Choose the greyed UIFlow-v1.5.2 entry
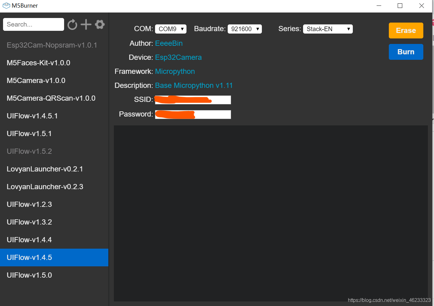 click(x=54, y=151)
